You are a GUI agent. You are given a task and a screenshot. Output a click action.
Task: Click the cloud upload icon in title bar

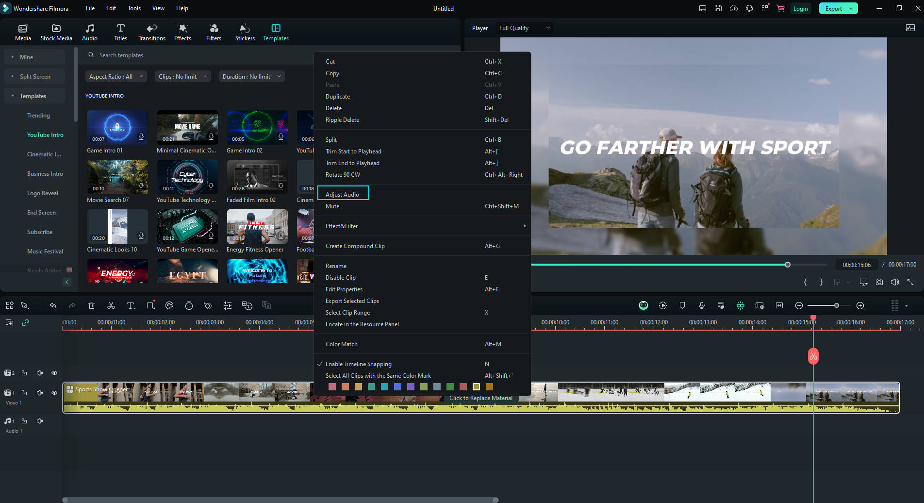(734, 8)
